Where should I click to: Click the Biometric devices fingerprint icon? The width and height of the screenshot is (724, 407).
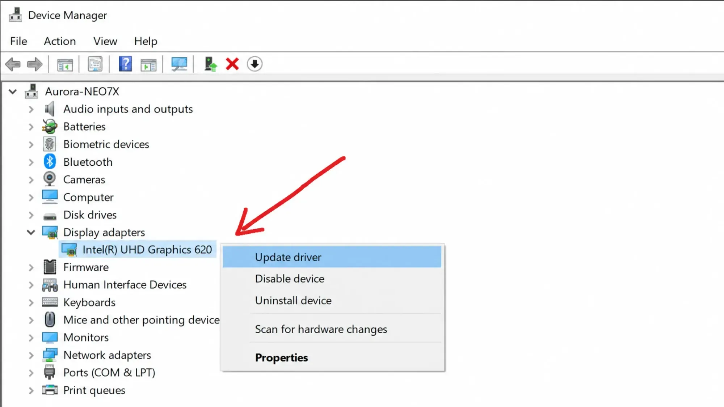50,144
